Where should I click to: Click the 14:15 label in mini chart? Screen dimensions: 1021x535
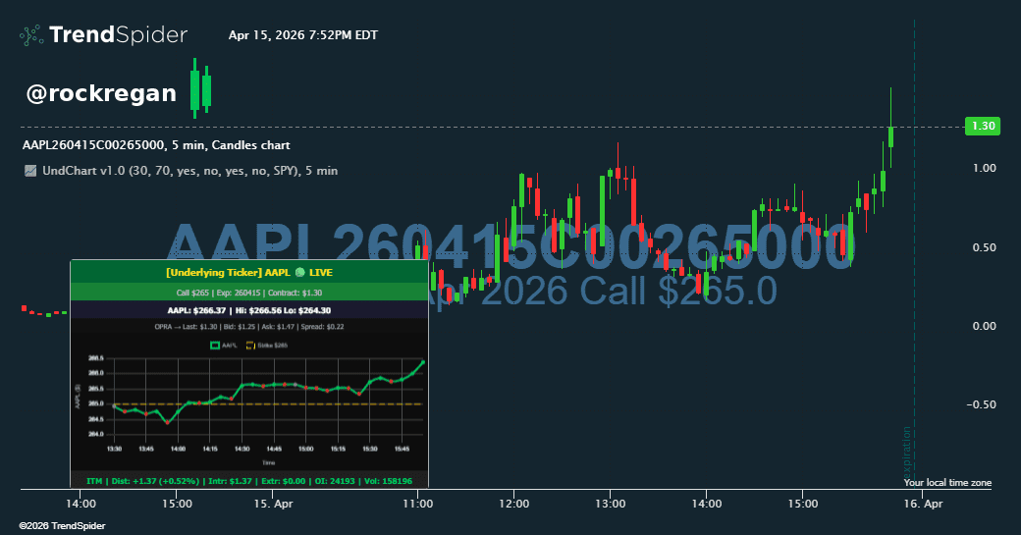point(210,449)
